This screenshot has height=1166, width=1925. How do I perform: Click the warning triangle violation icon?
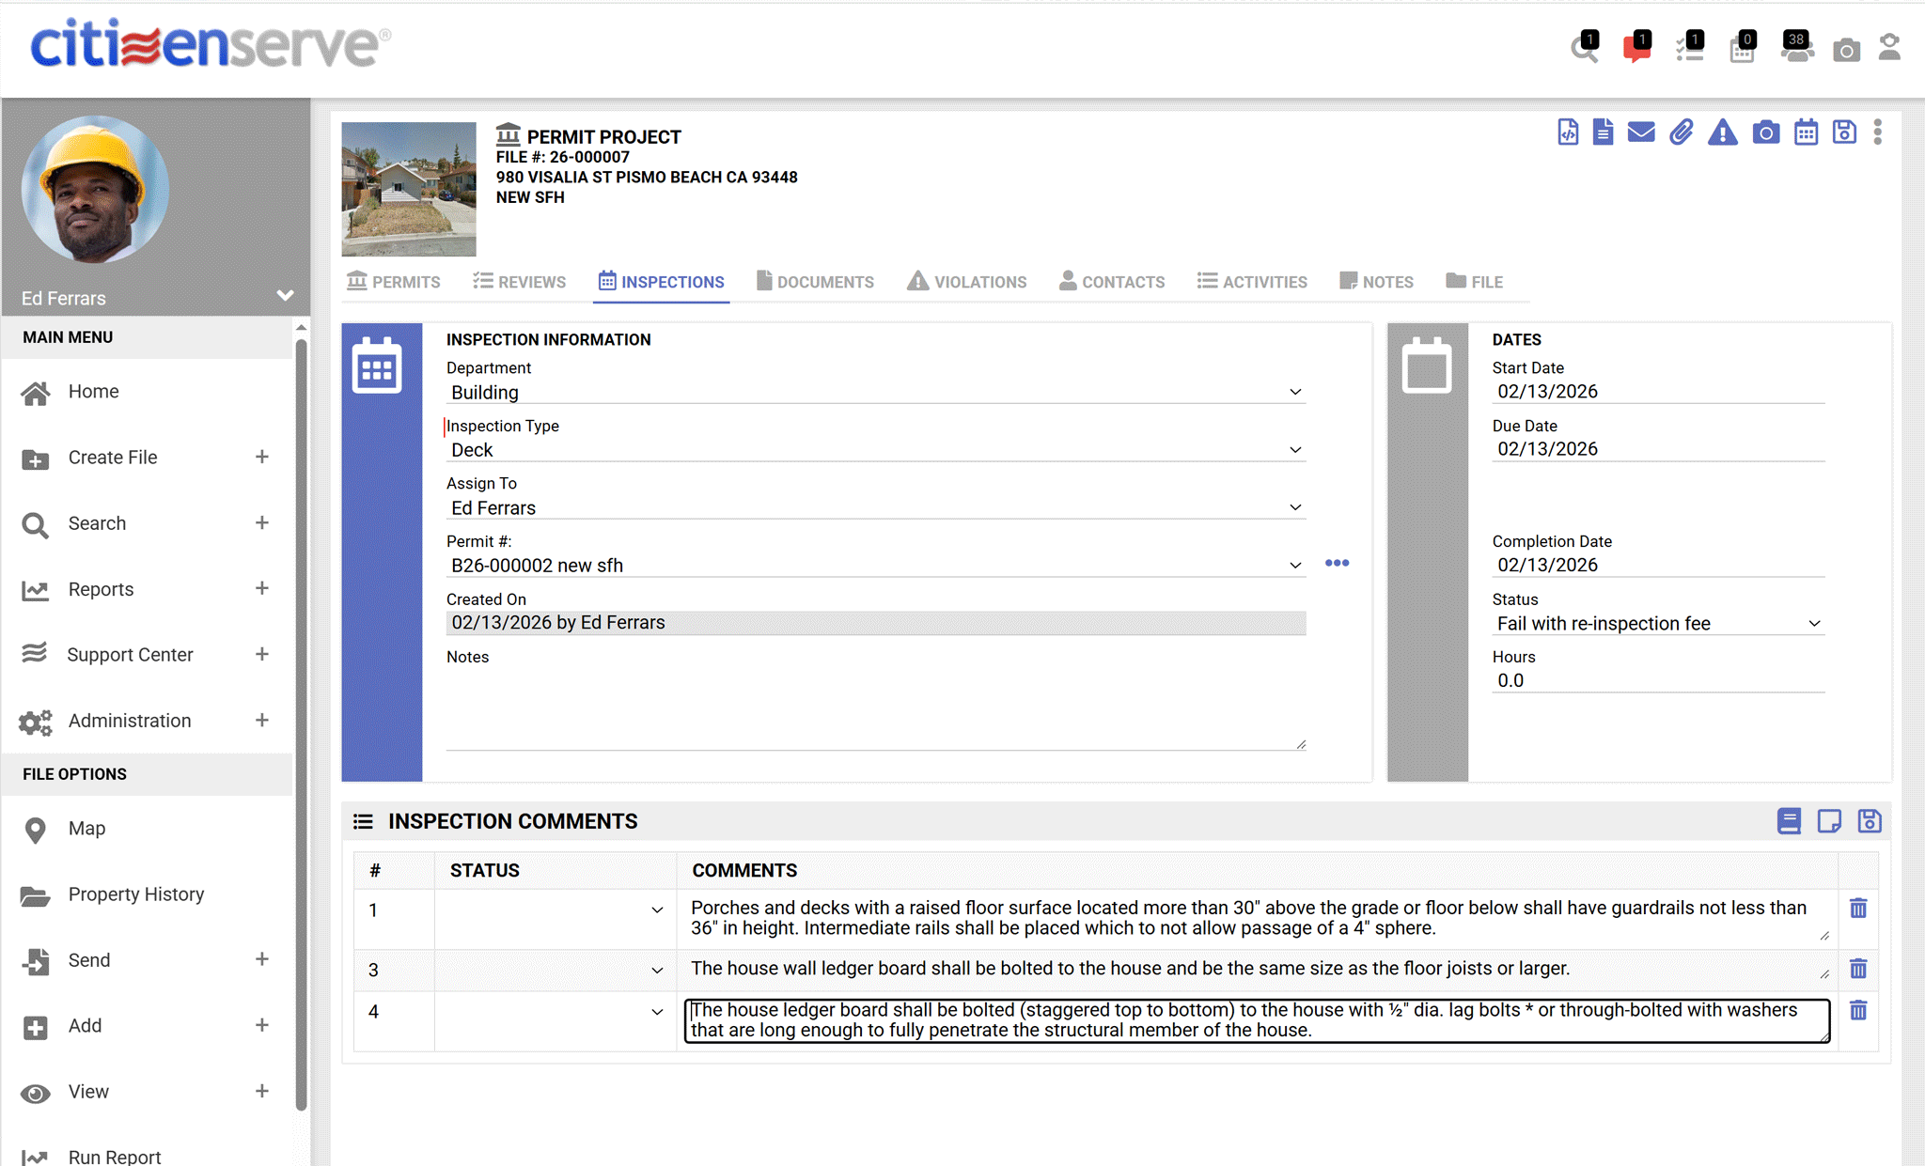pyautogui.click(x=1722, y=132)
